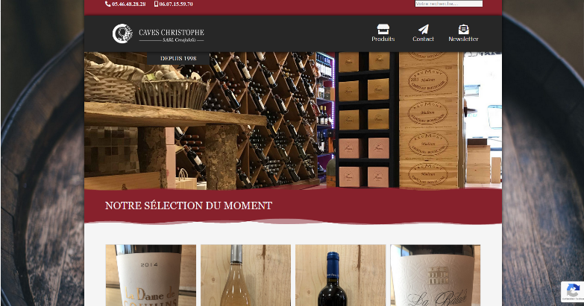Viewport: 584px width, 306px height.
Task: Click the wine cellar banner image
Action: coord(293,121)
